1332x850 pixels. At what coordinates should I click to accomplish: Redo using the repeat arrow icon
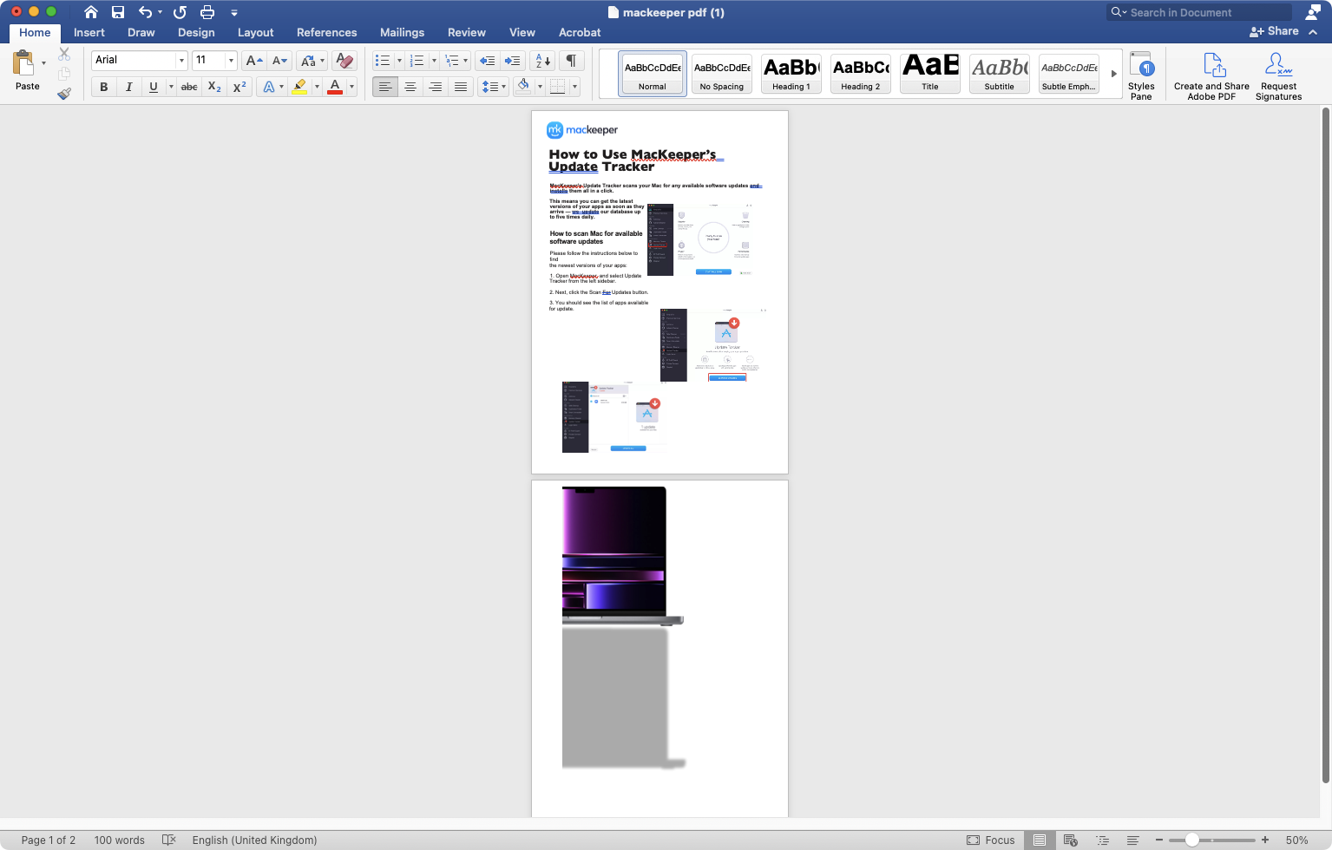(x=180, y=12)
